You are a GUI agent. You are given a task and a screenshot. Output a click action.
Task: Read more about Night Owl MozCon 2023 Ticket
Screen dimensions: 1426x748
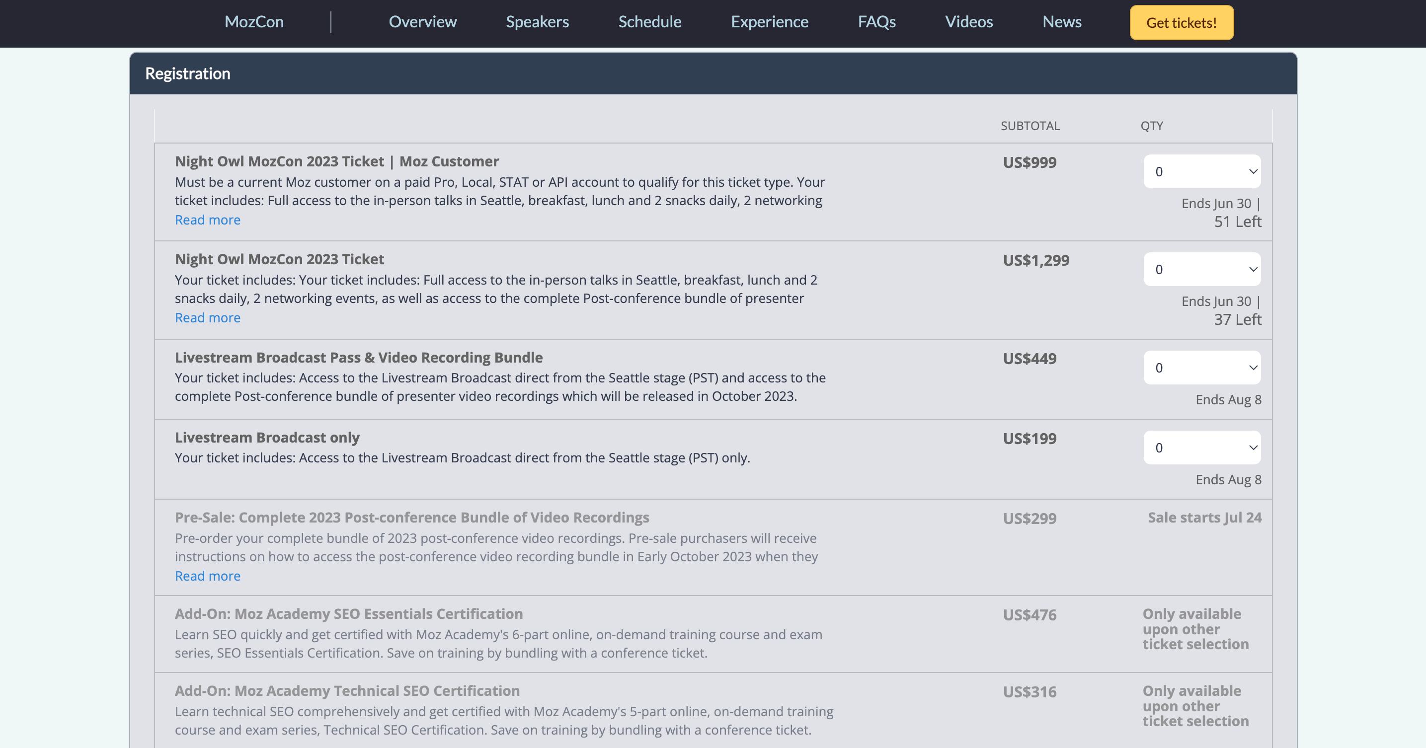(208, 318)
